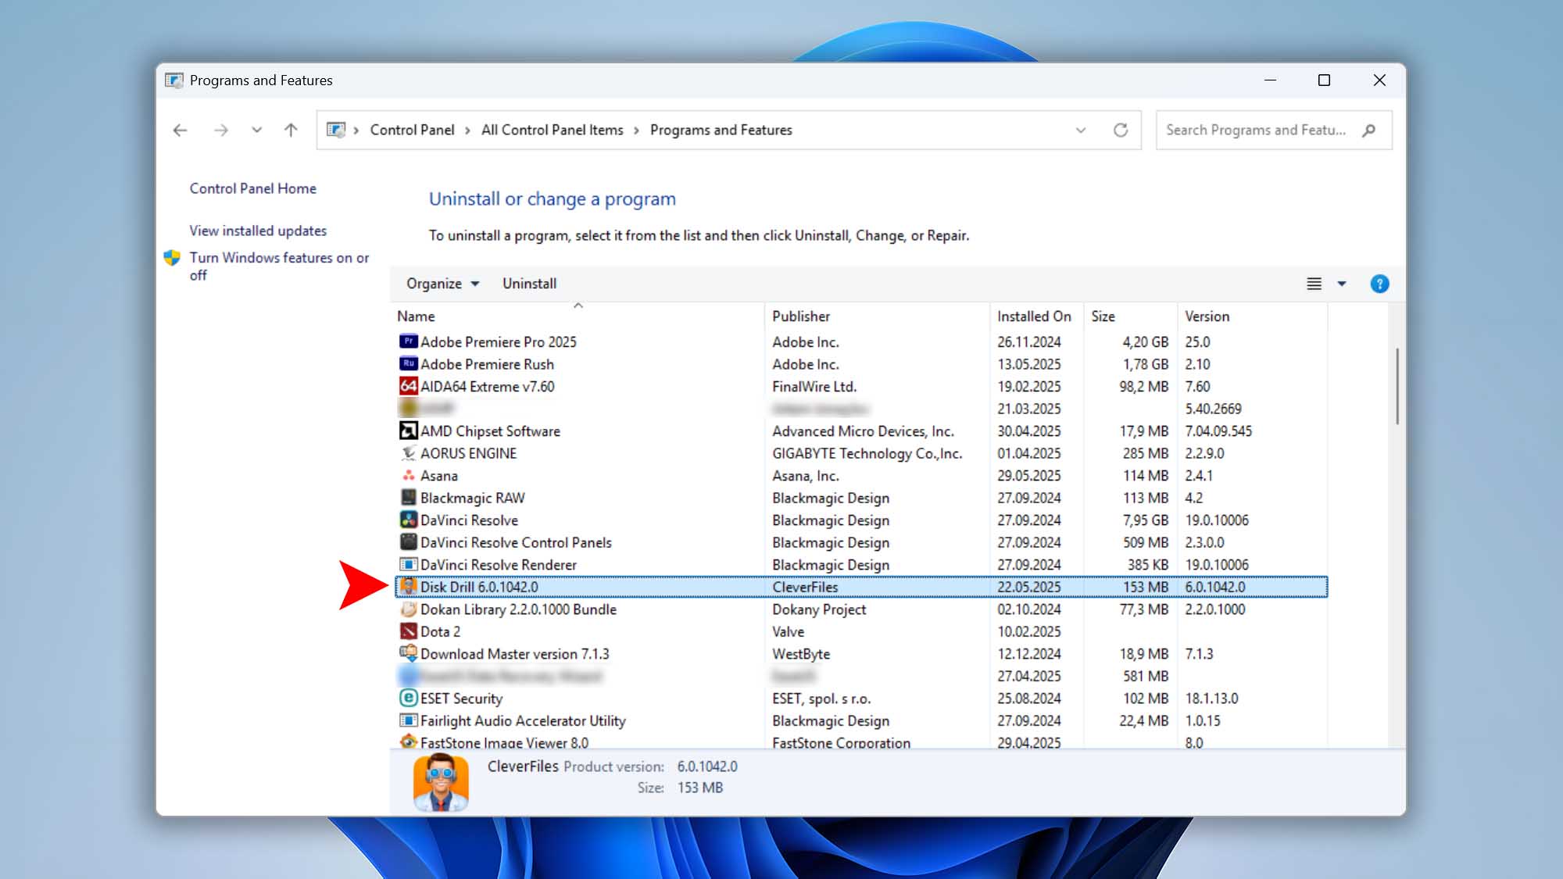Click the large Disk Drill details thumbnail
1563x879 pixels.
point(441,782)
